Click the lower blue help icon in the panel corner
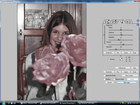 click(x=138, y=25)
